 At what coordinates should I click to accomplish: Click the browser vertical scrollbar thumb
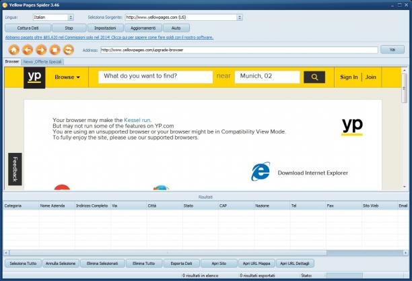[x=405, y=88]
